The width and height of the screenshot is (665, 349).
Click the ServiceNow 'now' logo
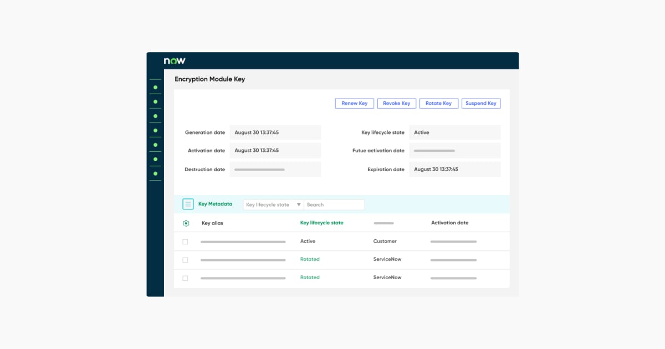pos(175,61)
